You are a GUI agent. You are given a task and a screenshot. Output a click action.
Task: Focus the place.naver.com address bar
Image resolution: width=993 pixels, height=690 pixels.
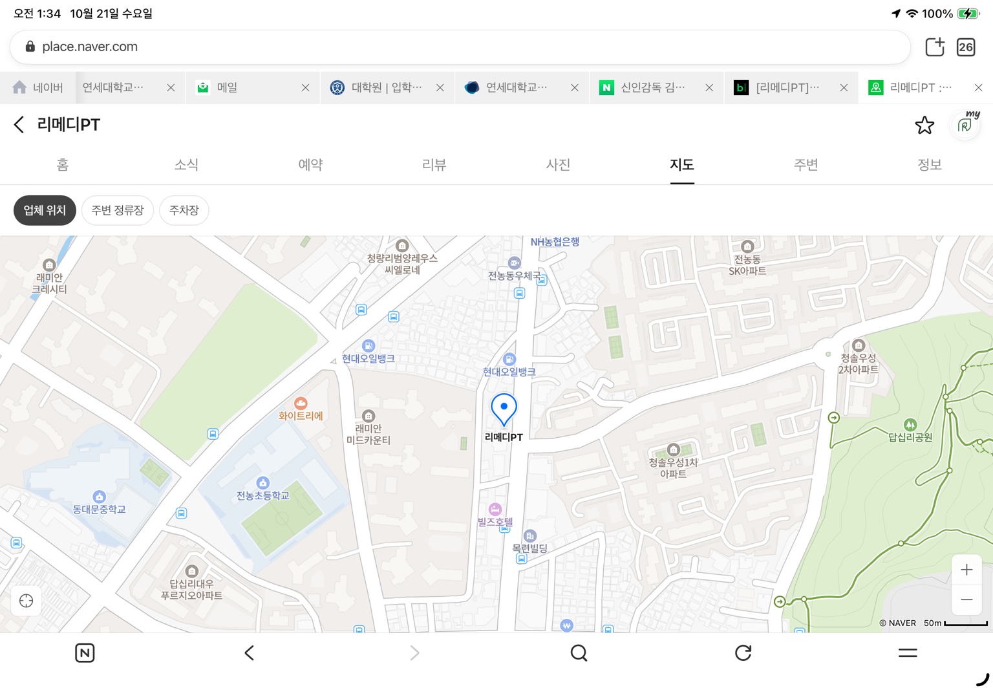[460, 47]
